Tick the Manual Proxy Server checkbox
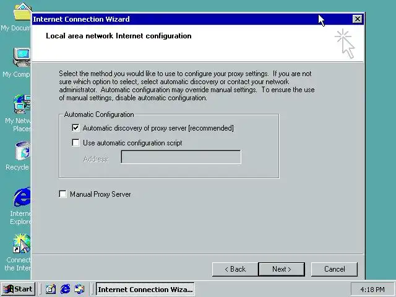Image resolution: width=396 pixels, height=297 pixels. tap(62, 194)
